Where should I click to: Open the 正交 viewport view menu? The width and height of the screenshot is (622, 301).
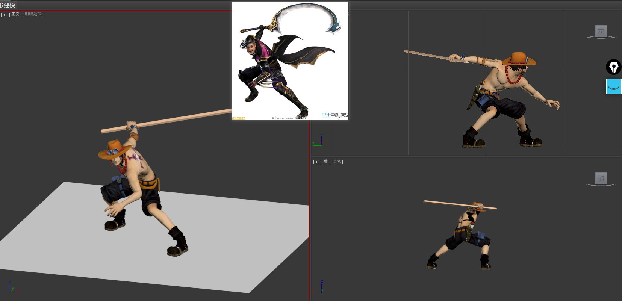click(15, 14)
